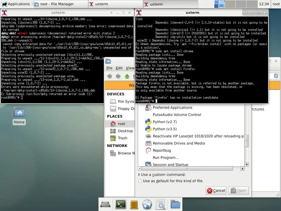Open the root user menu in the top panel

point(276,4)
